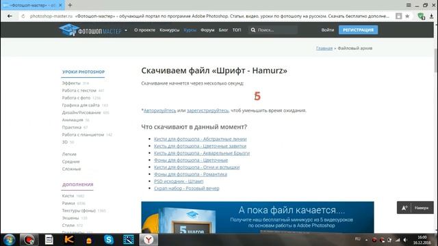Open Кисть для фотошопа - Акварельные Брызги

(x=202, y=153)
